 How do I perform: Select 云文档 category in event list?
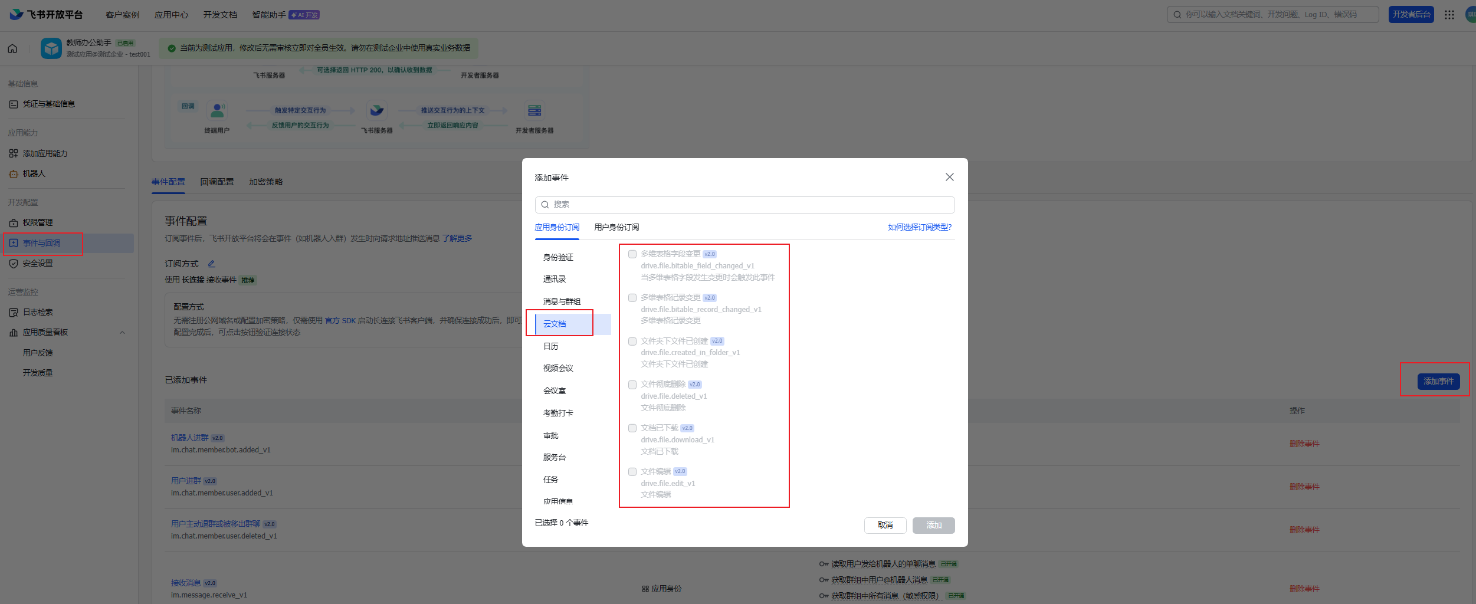point(573,324)
